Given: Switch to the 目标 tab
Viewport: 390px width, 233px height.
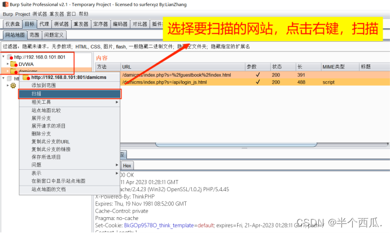Looking at the screenshot, I should [29, 24].
